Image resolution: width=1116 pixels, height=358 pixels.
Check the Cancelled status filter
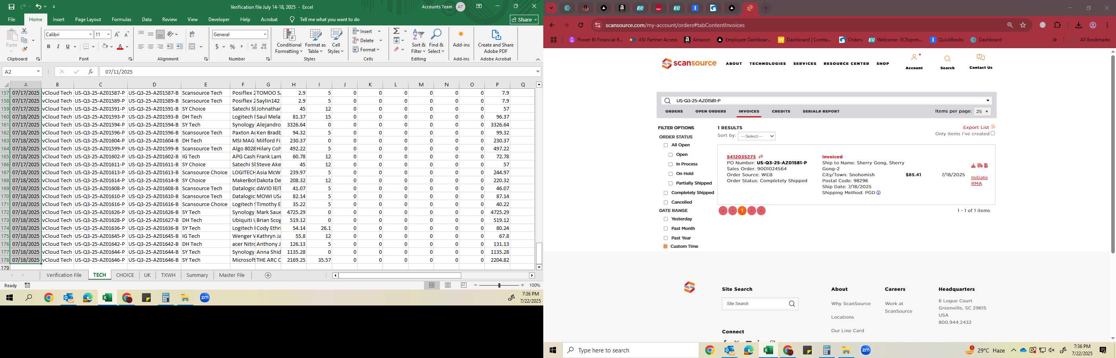pyautogui.click(x=666, y=202)
